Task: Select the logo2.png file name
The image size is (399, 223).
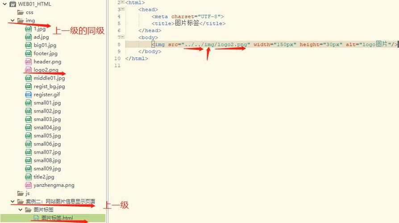Action: click(x=46, y=70)
